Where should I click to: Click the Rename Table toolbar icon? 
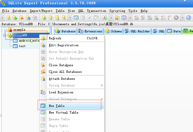tap(83, 18)
